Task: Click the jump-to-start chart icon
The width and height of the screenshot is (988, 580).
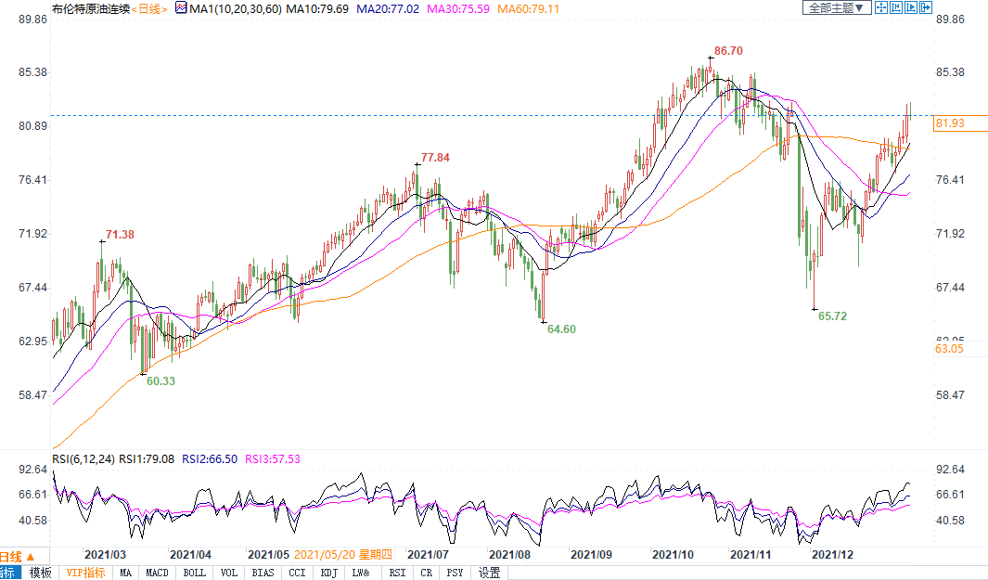Action: click(896, 7)
